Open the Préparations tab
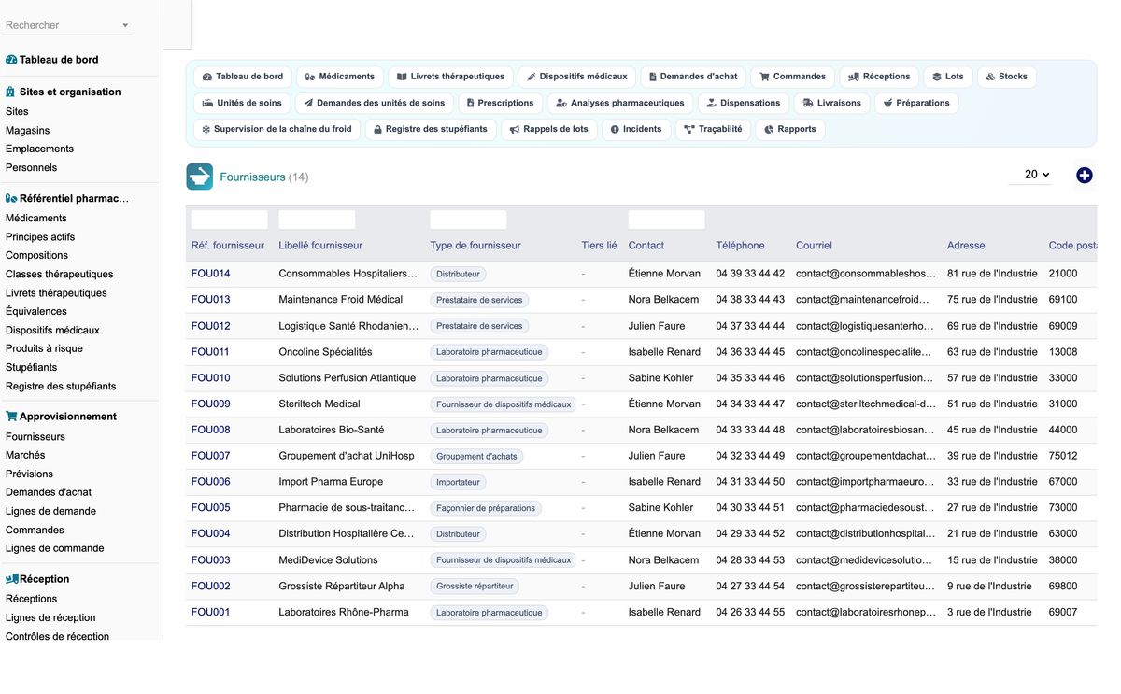Image resolution: width=1121 pixels, height=694 pixels. [x=916, y=103]
